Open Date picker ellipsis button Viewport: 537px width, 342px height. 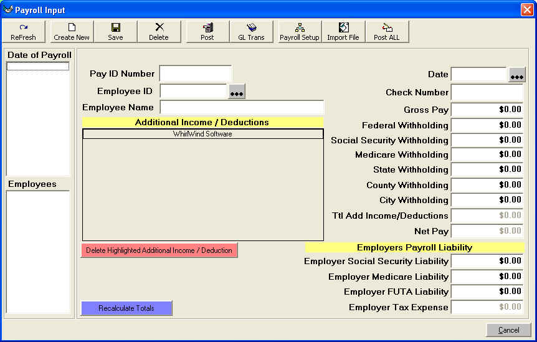pos(517,75)
